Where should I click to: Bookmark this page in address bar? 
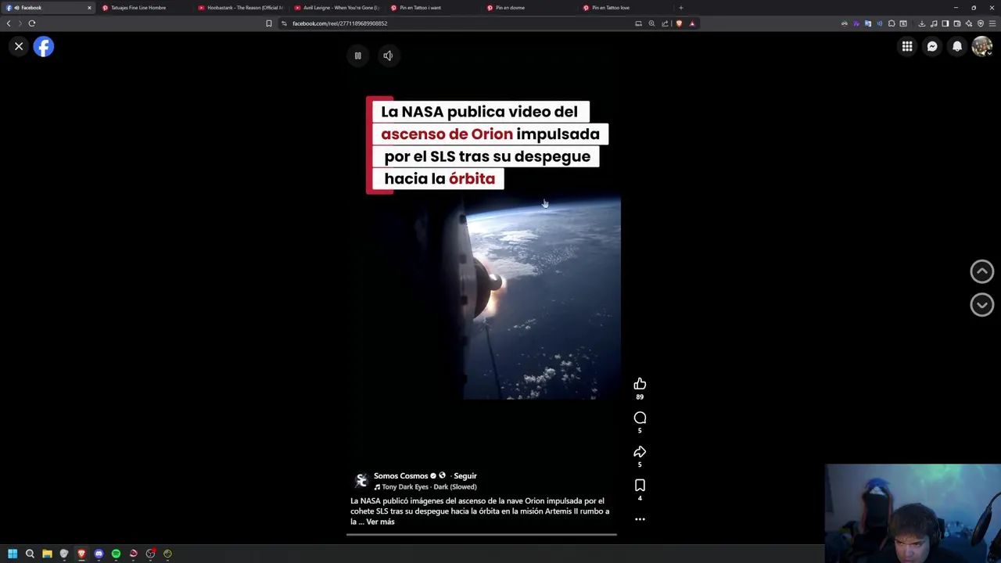coord(268,23)
